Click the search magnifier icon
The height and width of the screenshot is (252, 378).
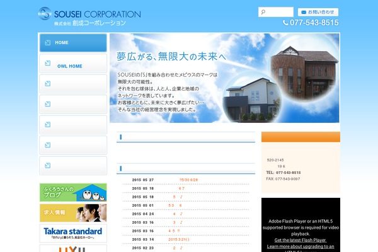(x=263, y=12)
